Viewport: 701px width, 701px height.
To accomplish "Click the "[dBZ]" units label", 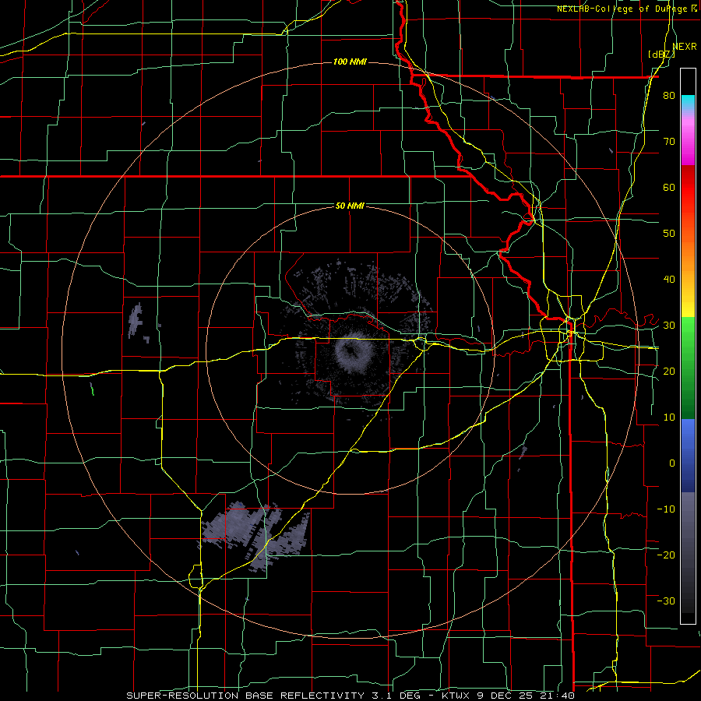I will 661,54.
